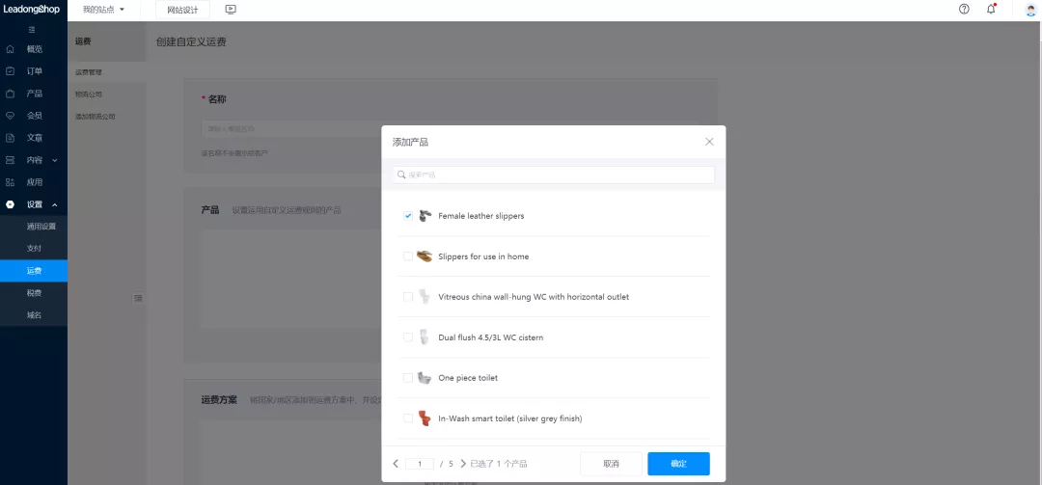
Task: Open 物流公司 in the shipping panel
Action: (x=89, y=94)
